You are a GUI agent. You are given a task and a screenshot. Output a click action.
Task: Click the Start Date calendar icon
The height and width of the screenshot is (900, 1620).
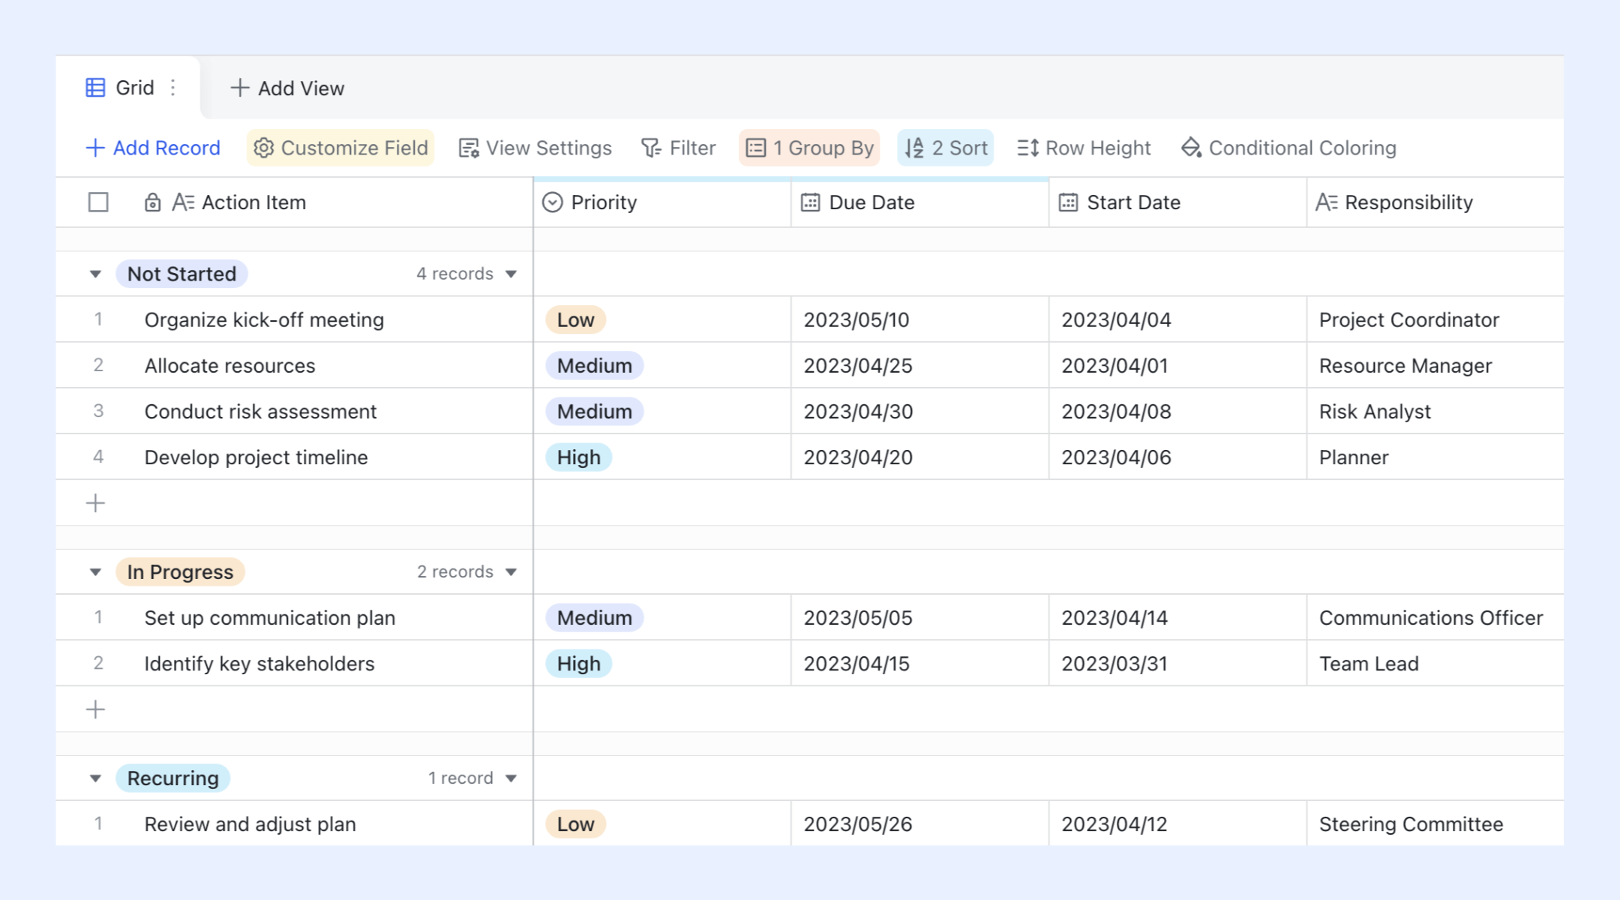1068,202
